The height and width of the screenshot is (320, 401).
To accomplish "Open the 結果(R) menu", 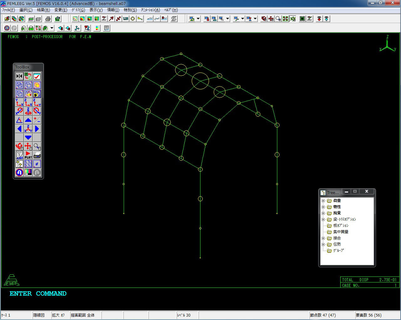I will pyautogui.click(x=43, y=10).
